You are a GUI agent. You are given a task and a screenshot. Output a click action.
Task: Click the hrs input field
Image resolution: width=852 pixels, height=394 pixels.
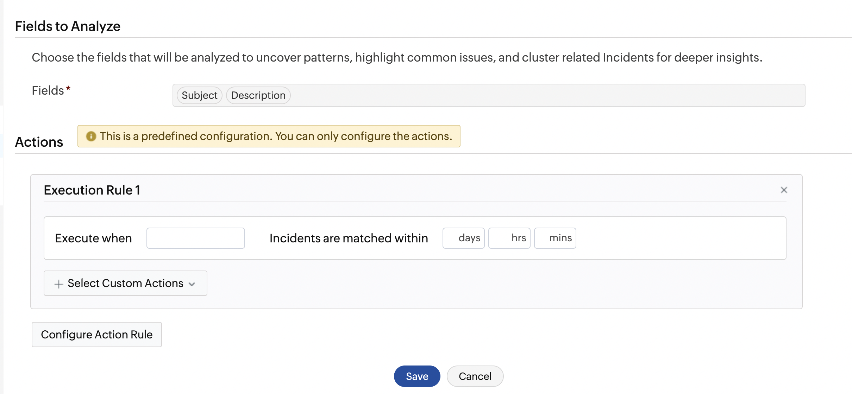pyautogui.click(x=509, y=238)
